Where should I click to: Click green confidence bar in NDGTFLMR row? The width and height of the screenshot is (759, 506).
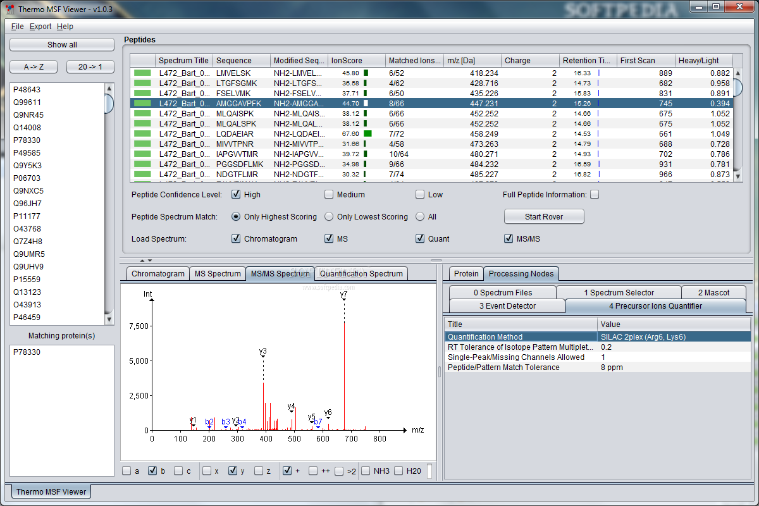coord(142,174)
